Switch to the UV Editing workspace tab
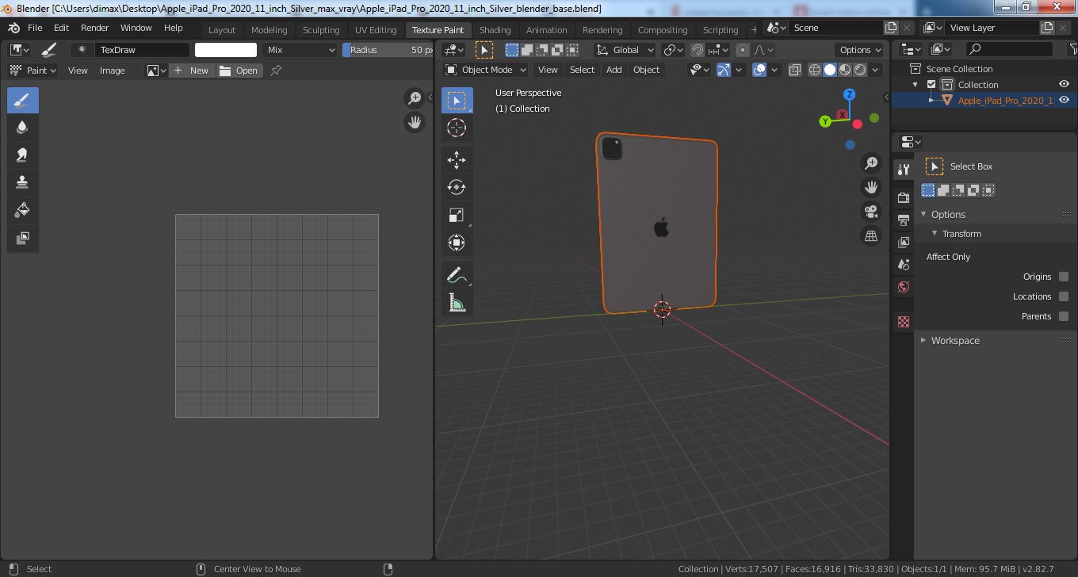The height and width of the screenshot is (577, 1078). 376,30
